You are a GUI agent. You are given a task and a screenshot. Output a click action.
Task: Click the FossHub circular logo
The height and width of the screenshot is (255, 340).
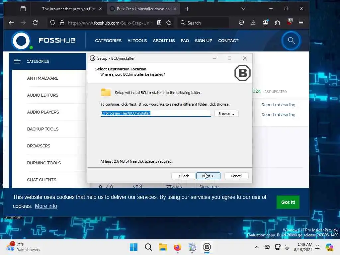(21, 41)
